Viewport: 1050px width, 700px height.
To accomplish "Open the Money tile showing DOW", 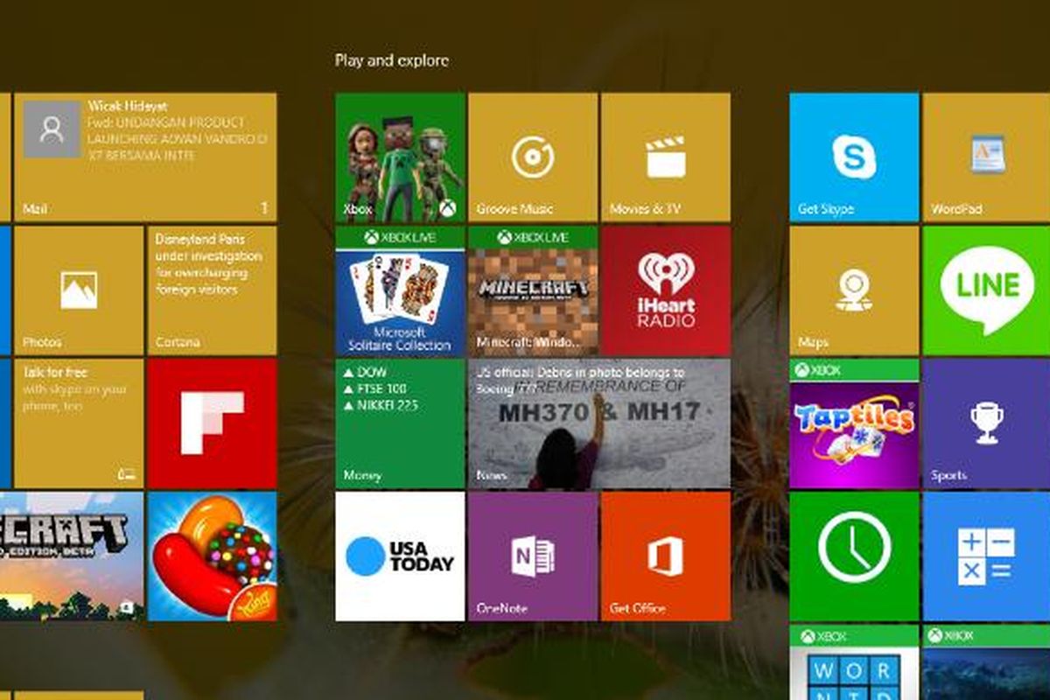I will 400,423.
